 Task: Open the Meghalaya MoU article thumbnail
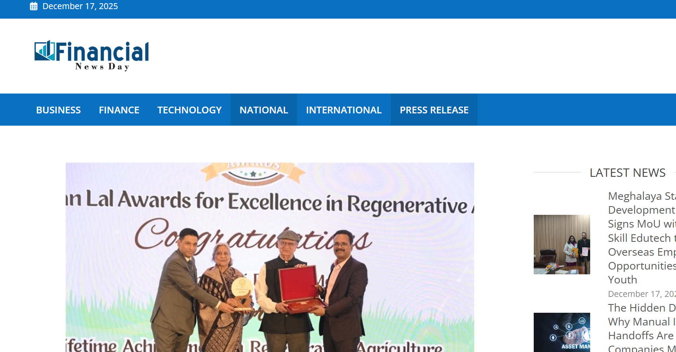tap(562, 245)
